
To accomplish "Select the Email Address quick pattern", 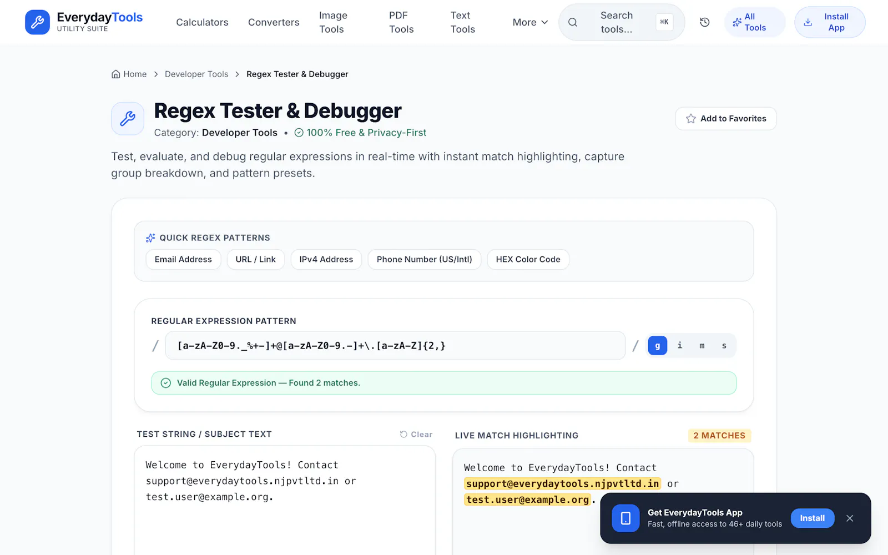I will tap(183, 259).
